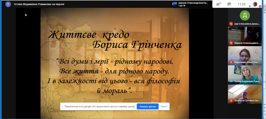Select Марина Олександрівна video tile
Screen dimensions: 266x119
pos(245,36)
